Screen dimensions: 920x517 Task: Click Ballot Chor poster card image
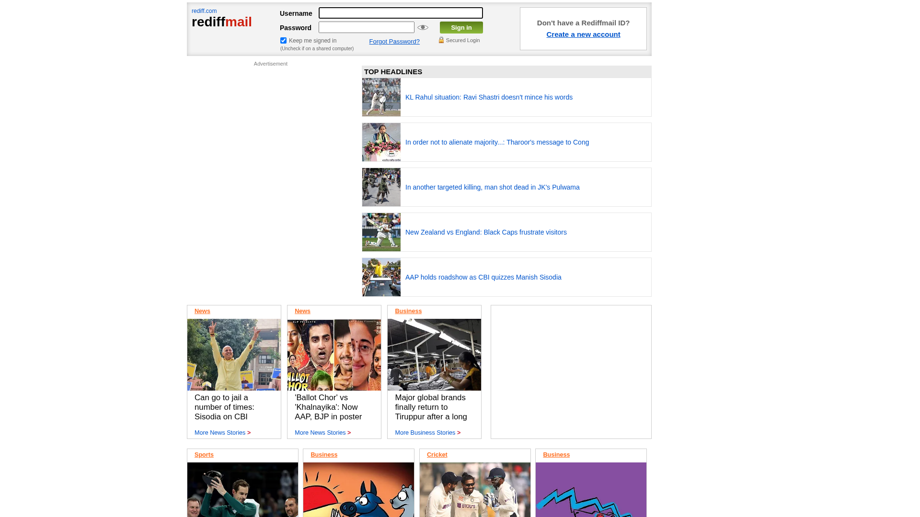pyautogui.click(x=334, y=355)
